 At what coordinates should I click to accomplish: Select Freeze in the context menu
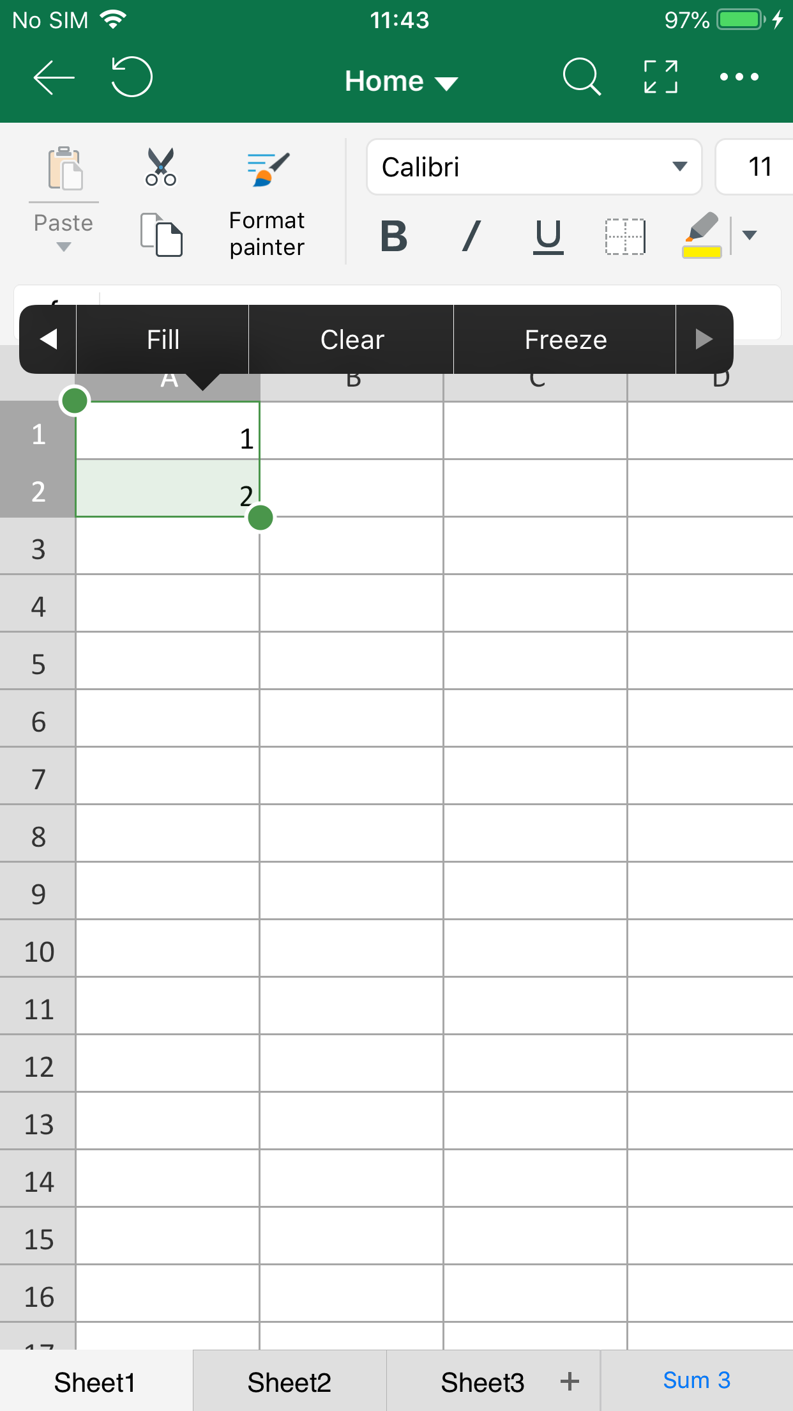point(564,339)
